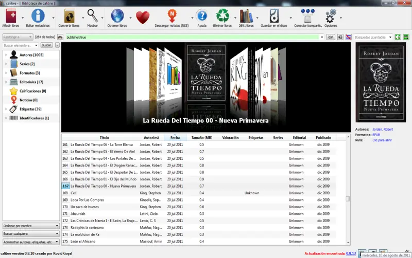The image size is (412, 258).
Task: Expand the Etiquetas tree node
Action: click(6, 109)
